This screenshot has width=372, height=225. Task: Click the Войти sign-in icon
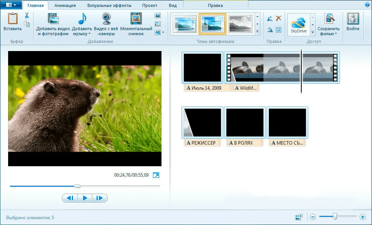[353, 19]
